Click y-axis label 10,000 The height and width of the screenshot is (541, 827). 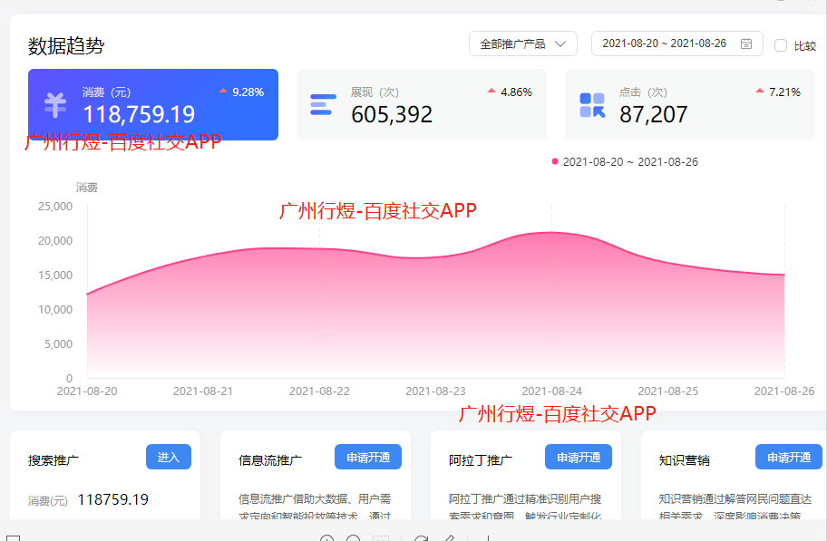click(x=54, y=310)
